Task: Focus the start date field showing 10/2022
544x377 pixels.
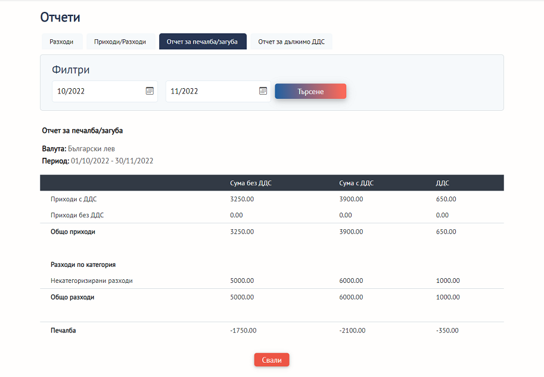Action: coord(98,91)
